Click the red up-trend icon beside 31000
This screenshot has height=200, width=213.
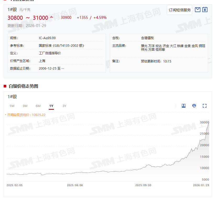[x=51, y=17]
